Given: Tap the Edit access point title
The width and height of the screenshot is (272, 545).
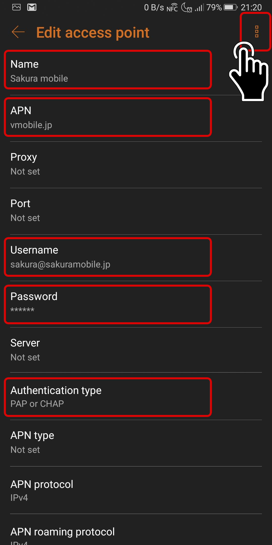Looking at the screenshot, I should 93,33.
